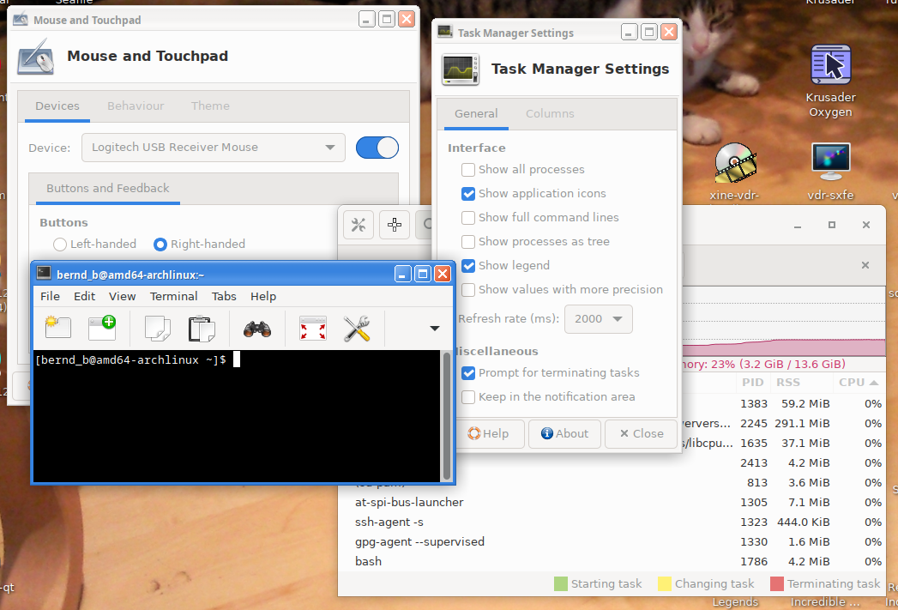
Task: Click the terminal vertical scrollbar
Action: (x=447, y=416)
